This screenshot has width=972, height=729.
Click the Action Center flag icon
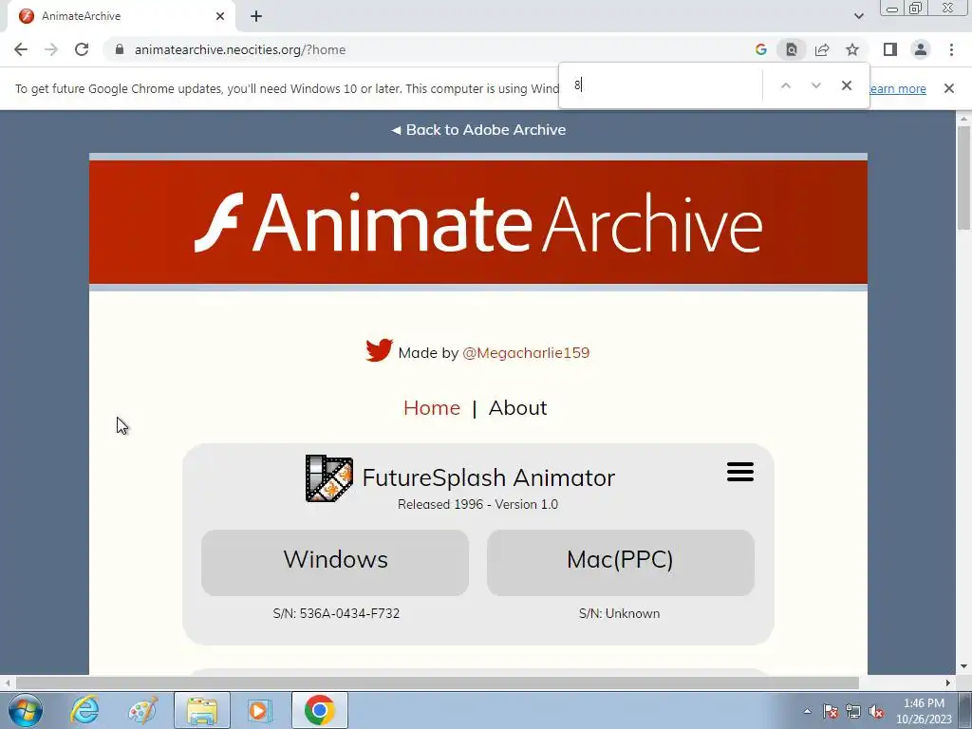[831, 711]
